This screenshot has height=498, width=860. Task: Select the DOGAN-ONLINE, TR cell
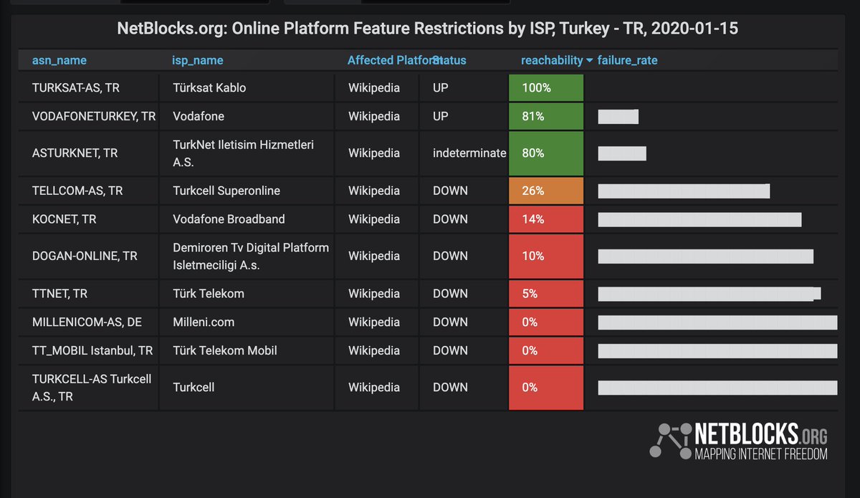(88, 257)
